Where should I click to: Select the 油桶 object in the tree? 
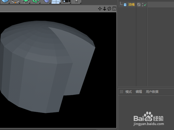pyautogui.click(x=131, y=5)
